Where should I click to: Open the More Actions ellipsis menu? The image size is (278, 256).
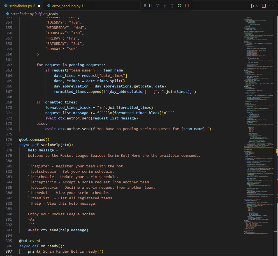point(271,6)
